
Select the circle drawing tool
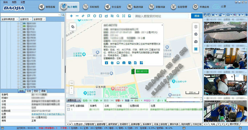(95, 16)
